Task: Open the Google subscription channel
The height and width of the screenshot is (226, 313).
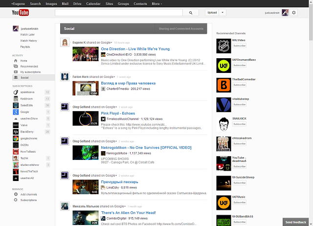Action: click(x=24, y=112)
